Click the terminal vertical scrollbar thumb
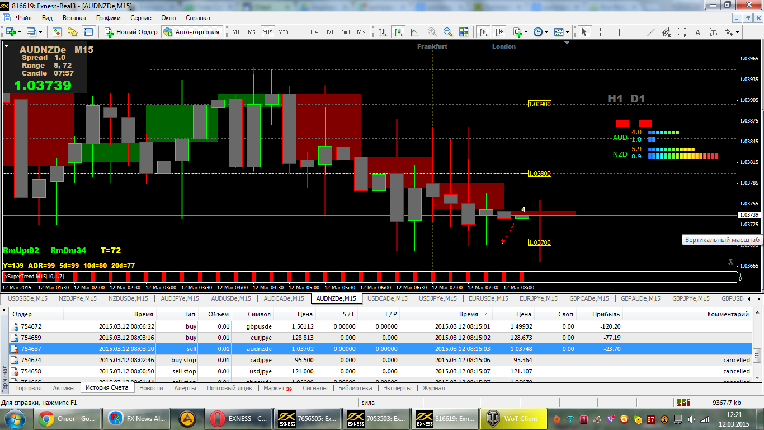 point(757,354)
